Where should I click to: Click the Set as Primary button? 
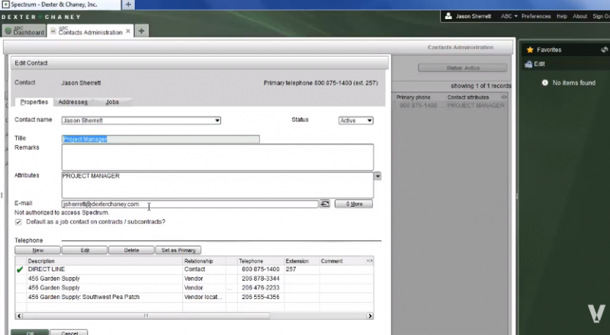coord(179,250)
